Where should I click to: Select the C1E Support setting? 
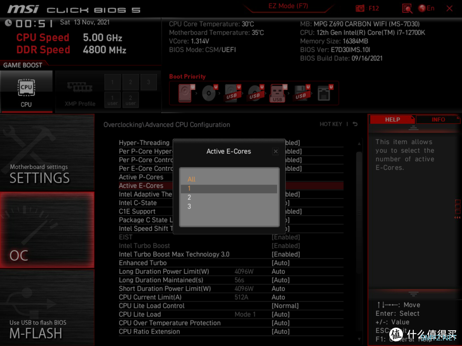pyautogui.click(x=137, y=211)
